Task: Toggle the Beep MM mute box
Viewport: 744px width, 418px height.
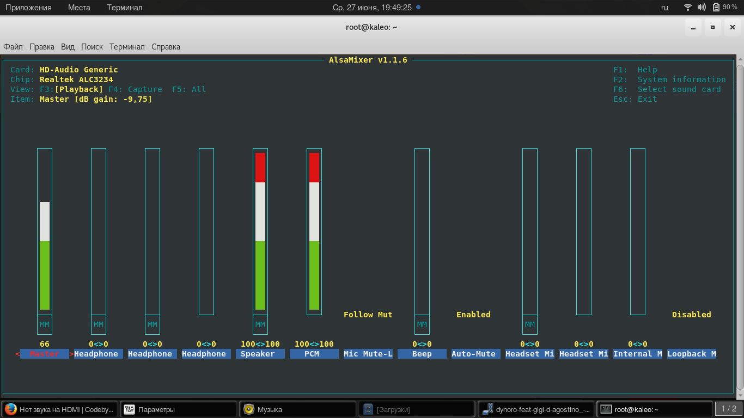Action: click(422, 324)
